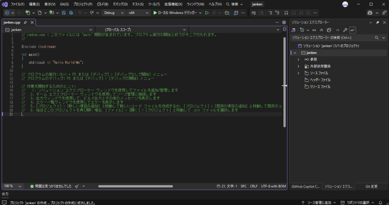Image resolution: width=389 pixels, height=205 pixels.
Task: Click Sync with Active Document arrows icon
Action: pos(314,30)
